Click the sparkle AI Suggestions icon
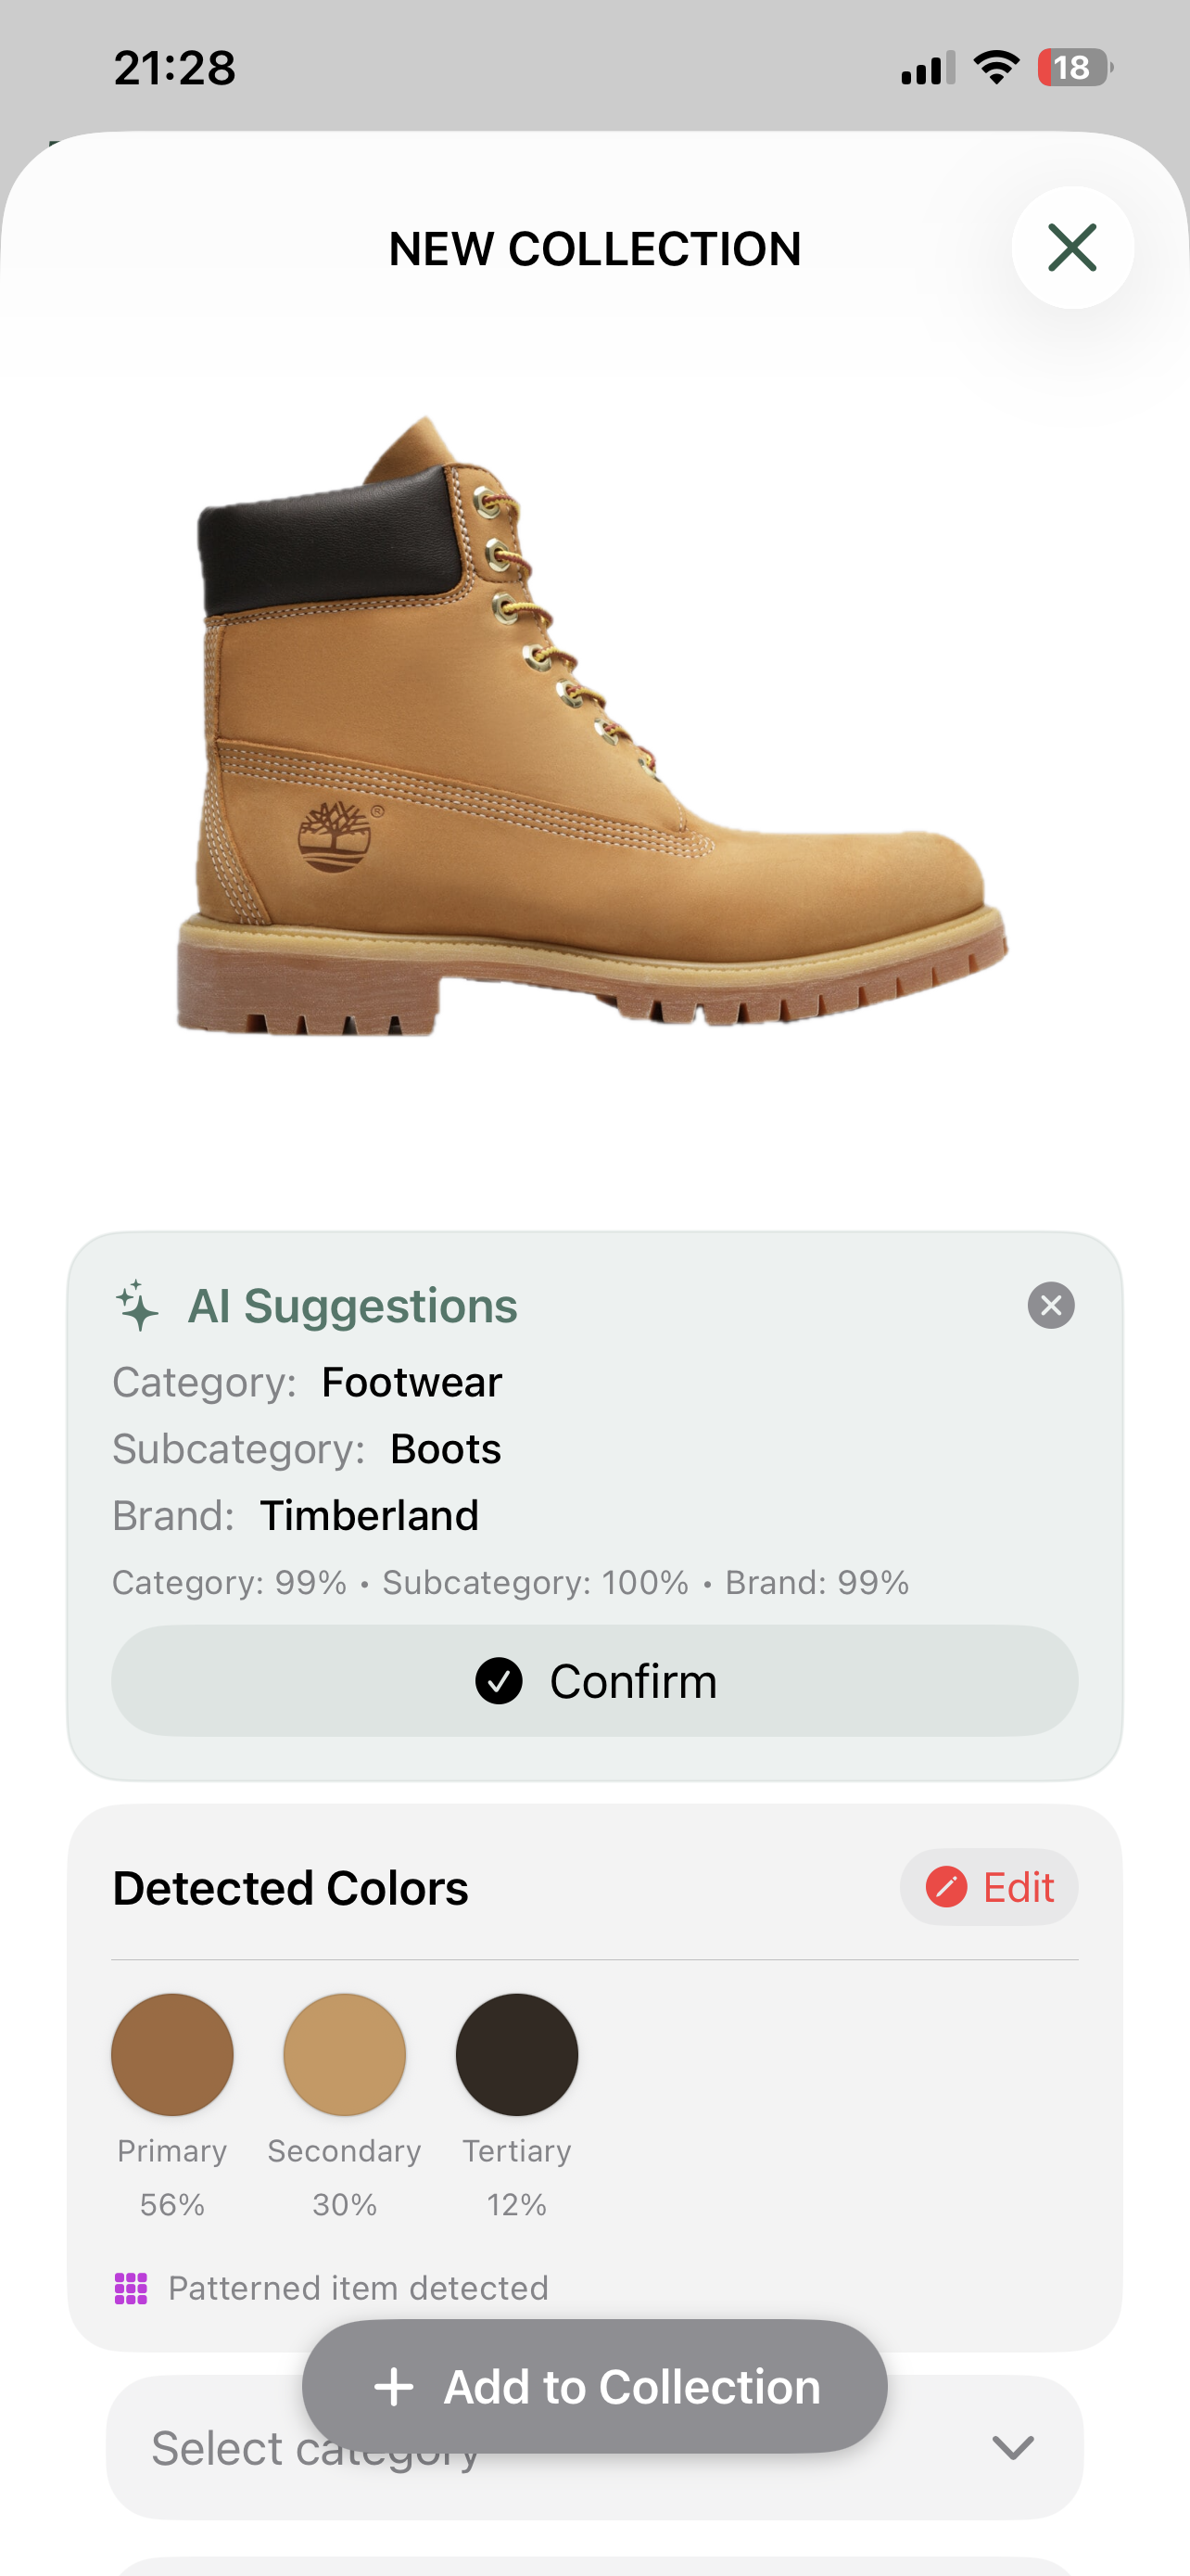 (138, 1303)
